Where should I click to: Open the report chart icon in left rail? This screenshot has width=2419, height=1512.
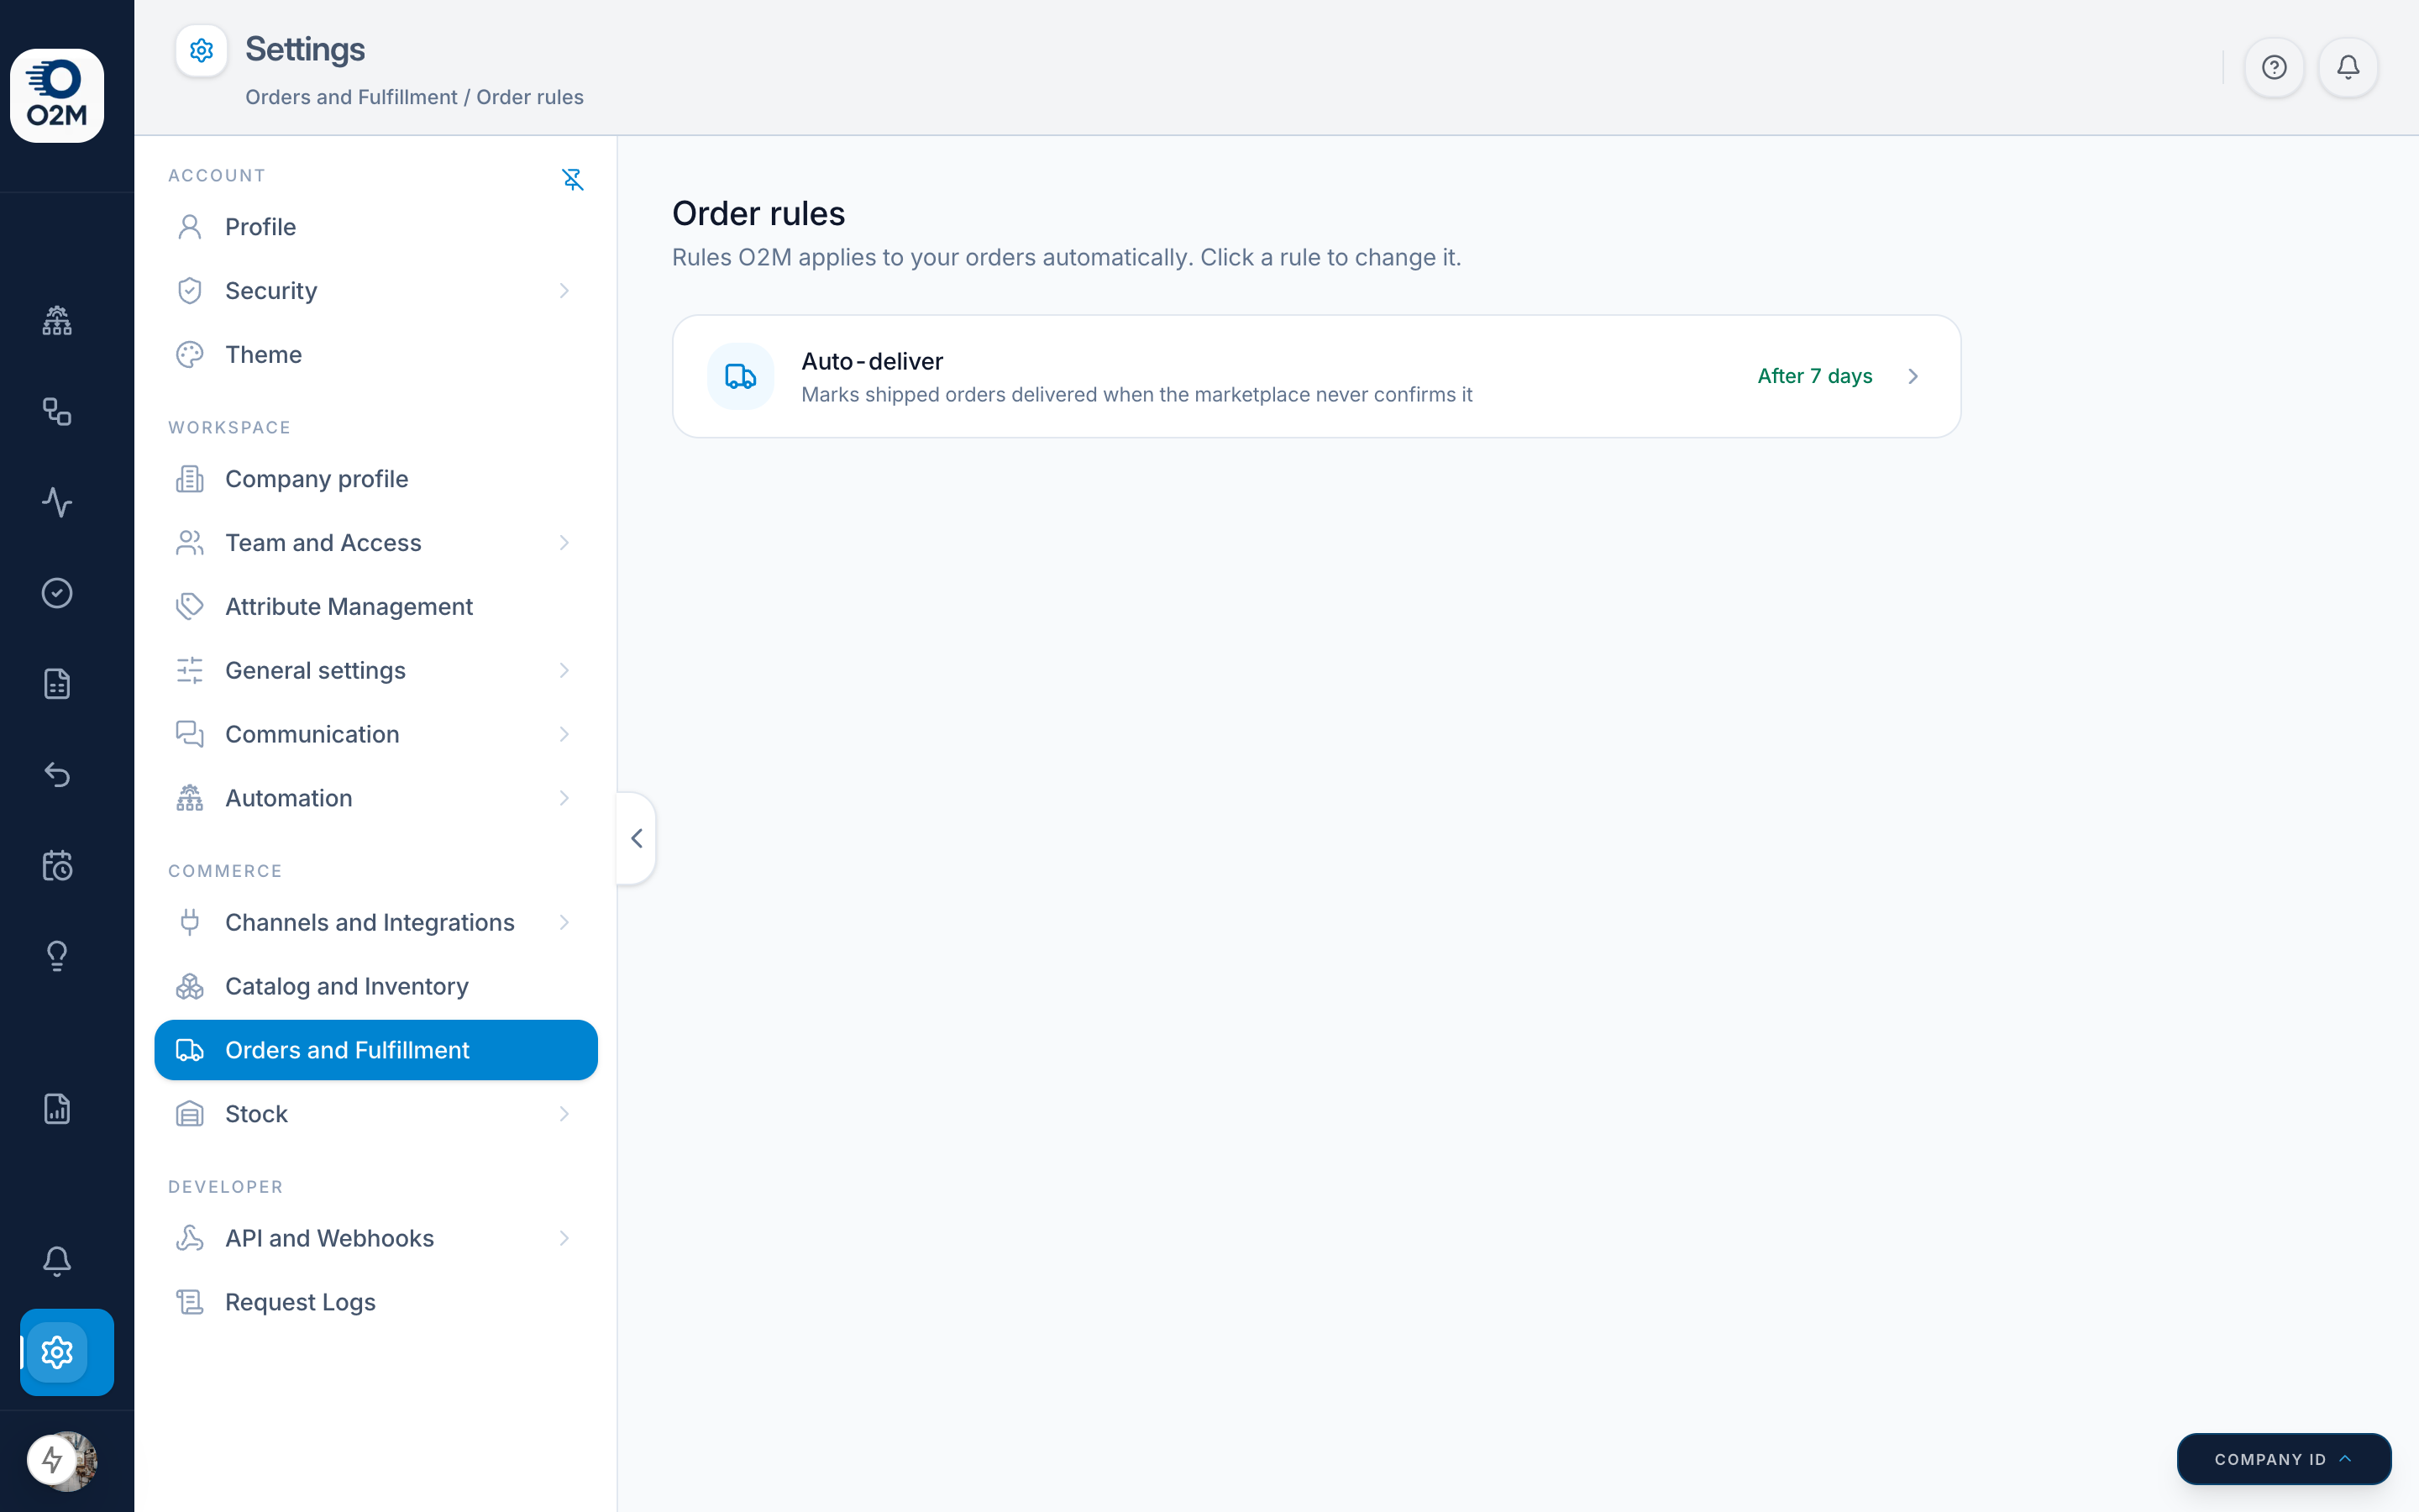pos(57,1109)
